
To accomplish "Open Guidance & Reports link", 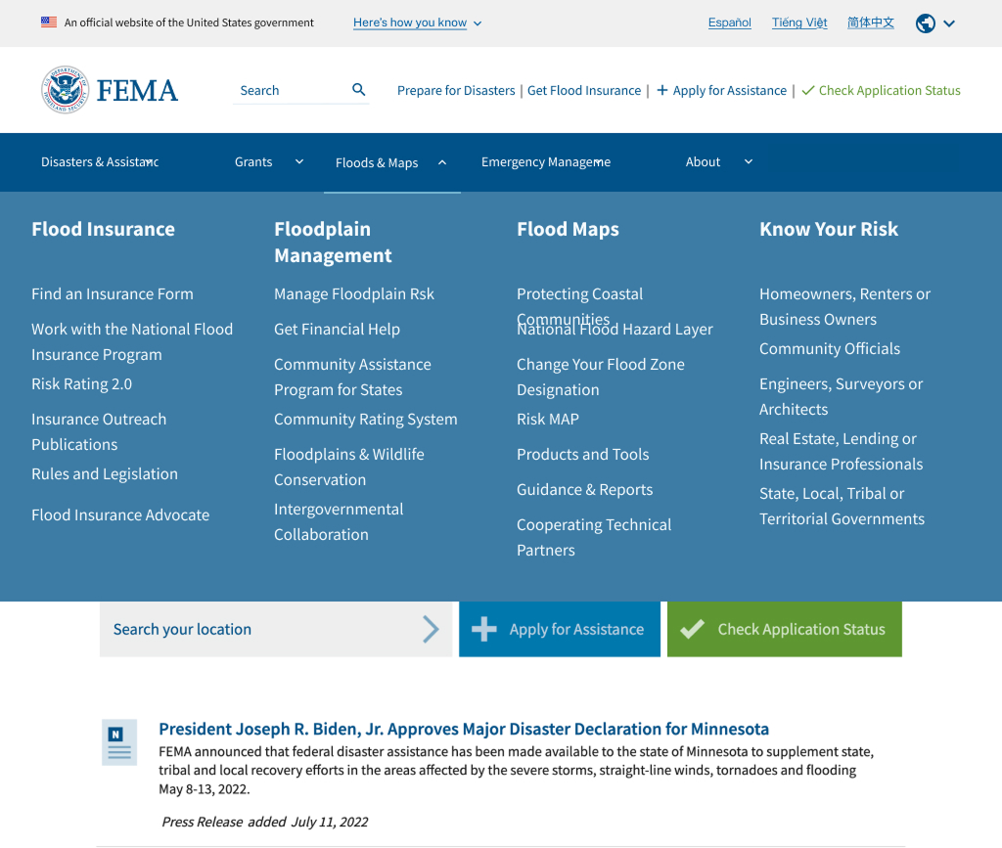I will (585, 489).
